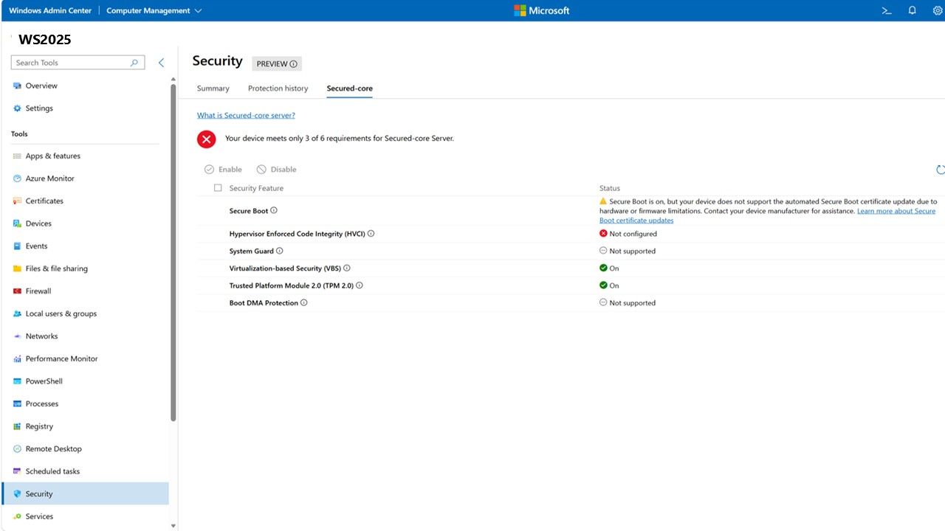The height and width of the screenshot is (531, 945).
Task: Click Windows Admin Center title
Action: point(50,10)
